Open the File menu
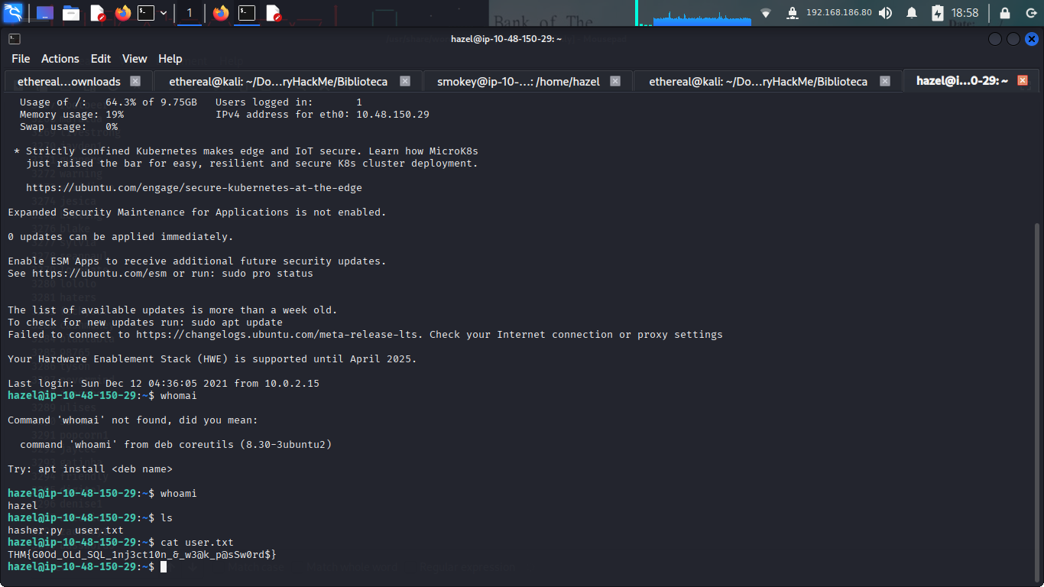Viewport: 1044px width, 587px height. (21, 59)
